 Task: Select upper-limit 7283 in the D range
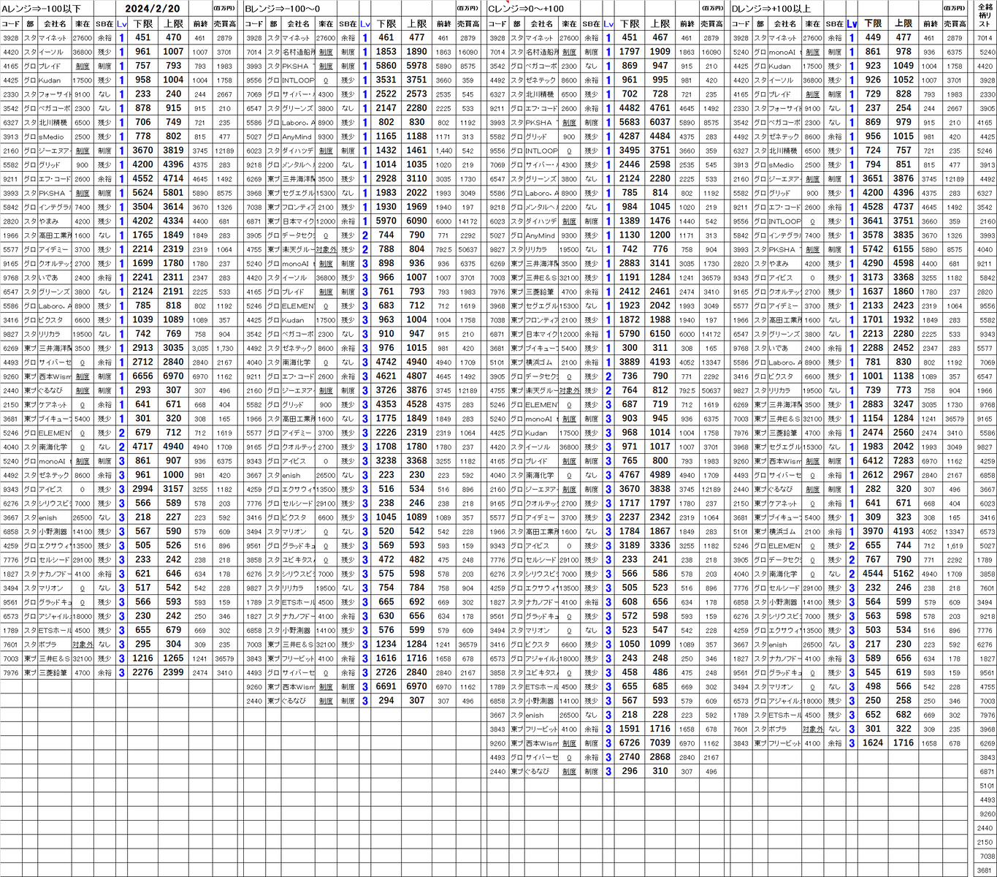(904, 461)
